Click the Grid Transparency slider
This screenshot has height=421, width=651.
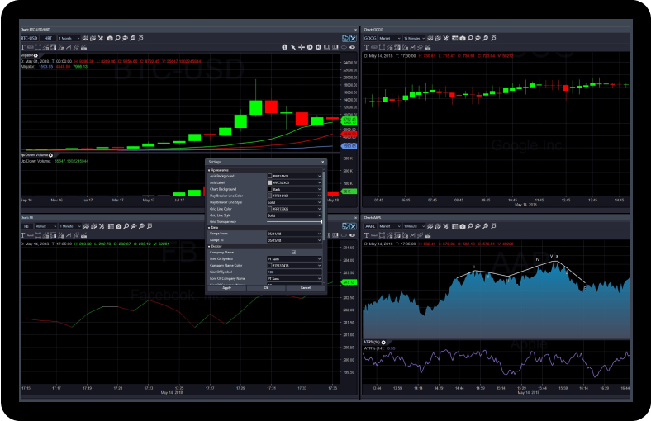point(294,221)
